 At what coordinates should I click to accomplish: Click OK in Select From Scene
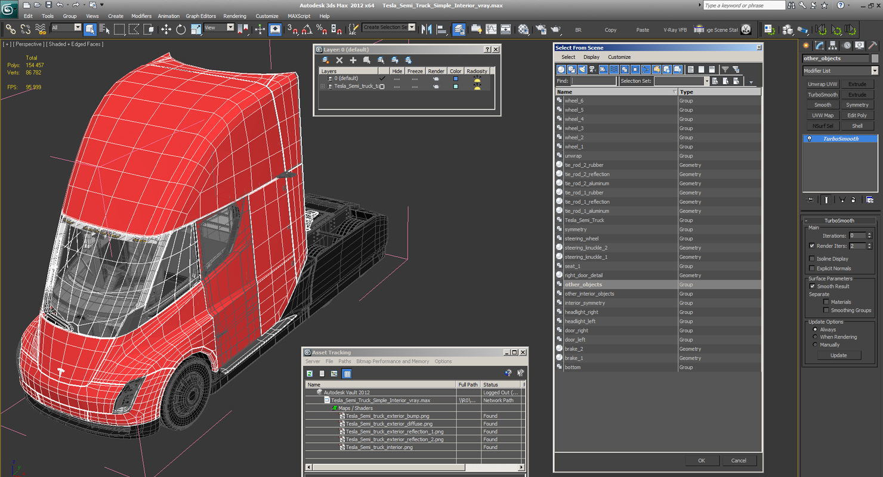click(702, 460)
